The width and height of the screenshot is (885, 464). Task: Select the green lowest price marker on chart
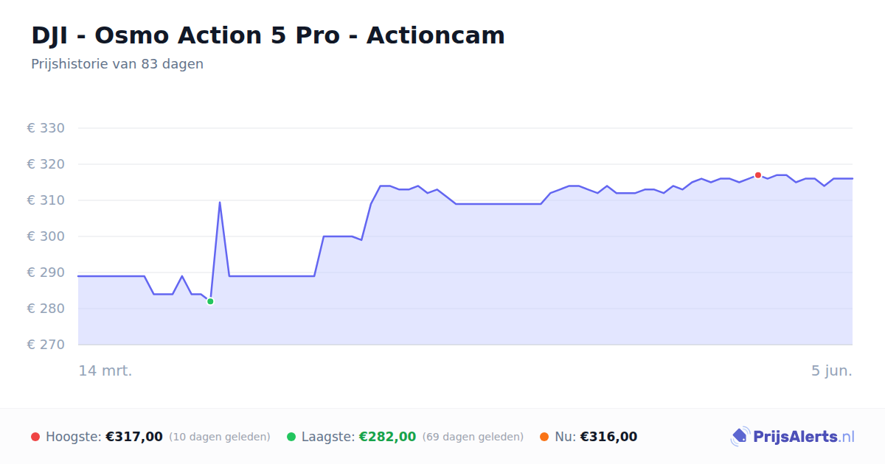click(x=210, y=301)
